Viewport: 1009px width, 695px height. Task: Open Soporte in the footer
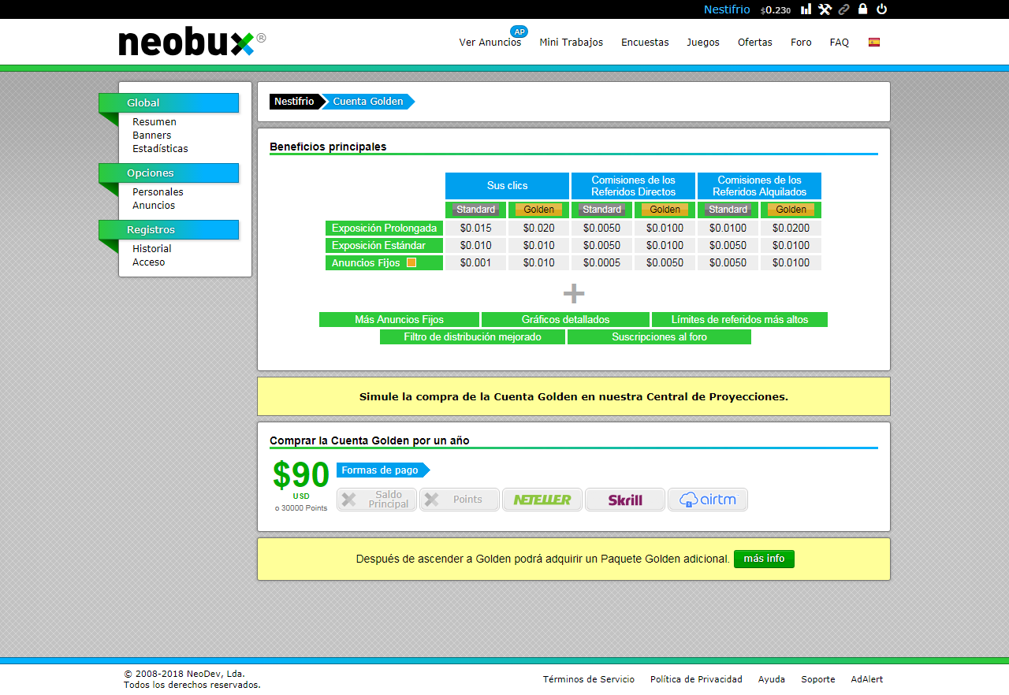(818, 679)
